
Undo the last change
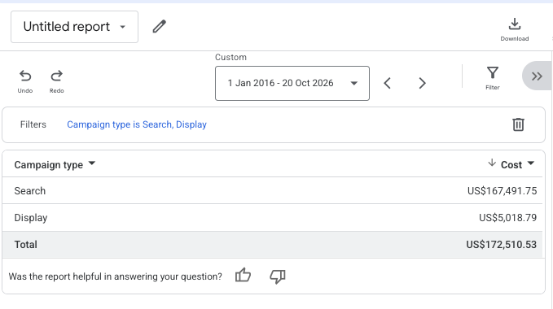[x=25, y=81]
